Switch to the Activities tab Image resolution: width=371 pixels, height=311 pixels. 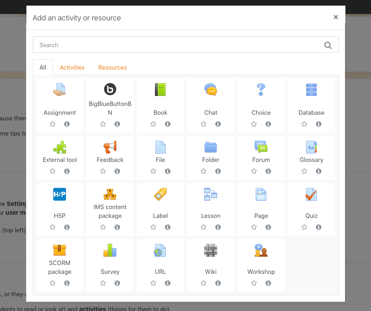[72, 68]
